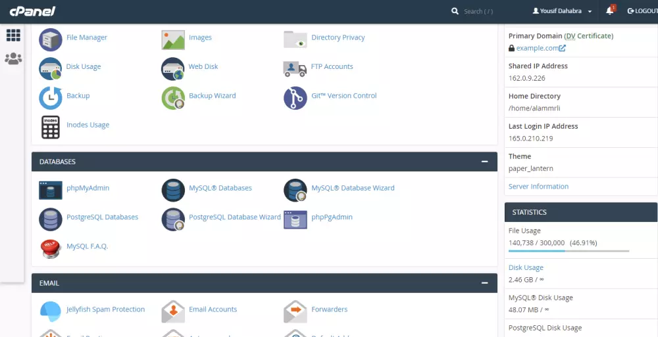Click the phpPgAdmin icon
The width and height of the screenshot is (658, 337).
[x=295, y=219]
